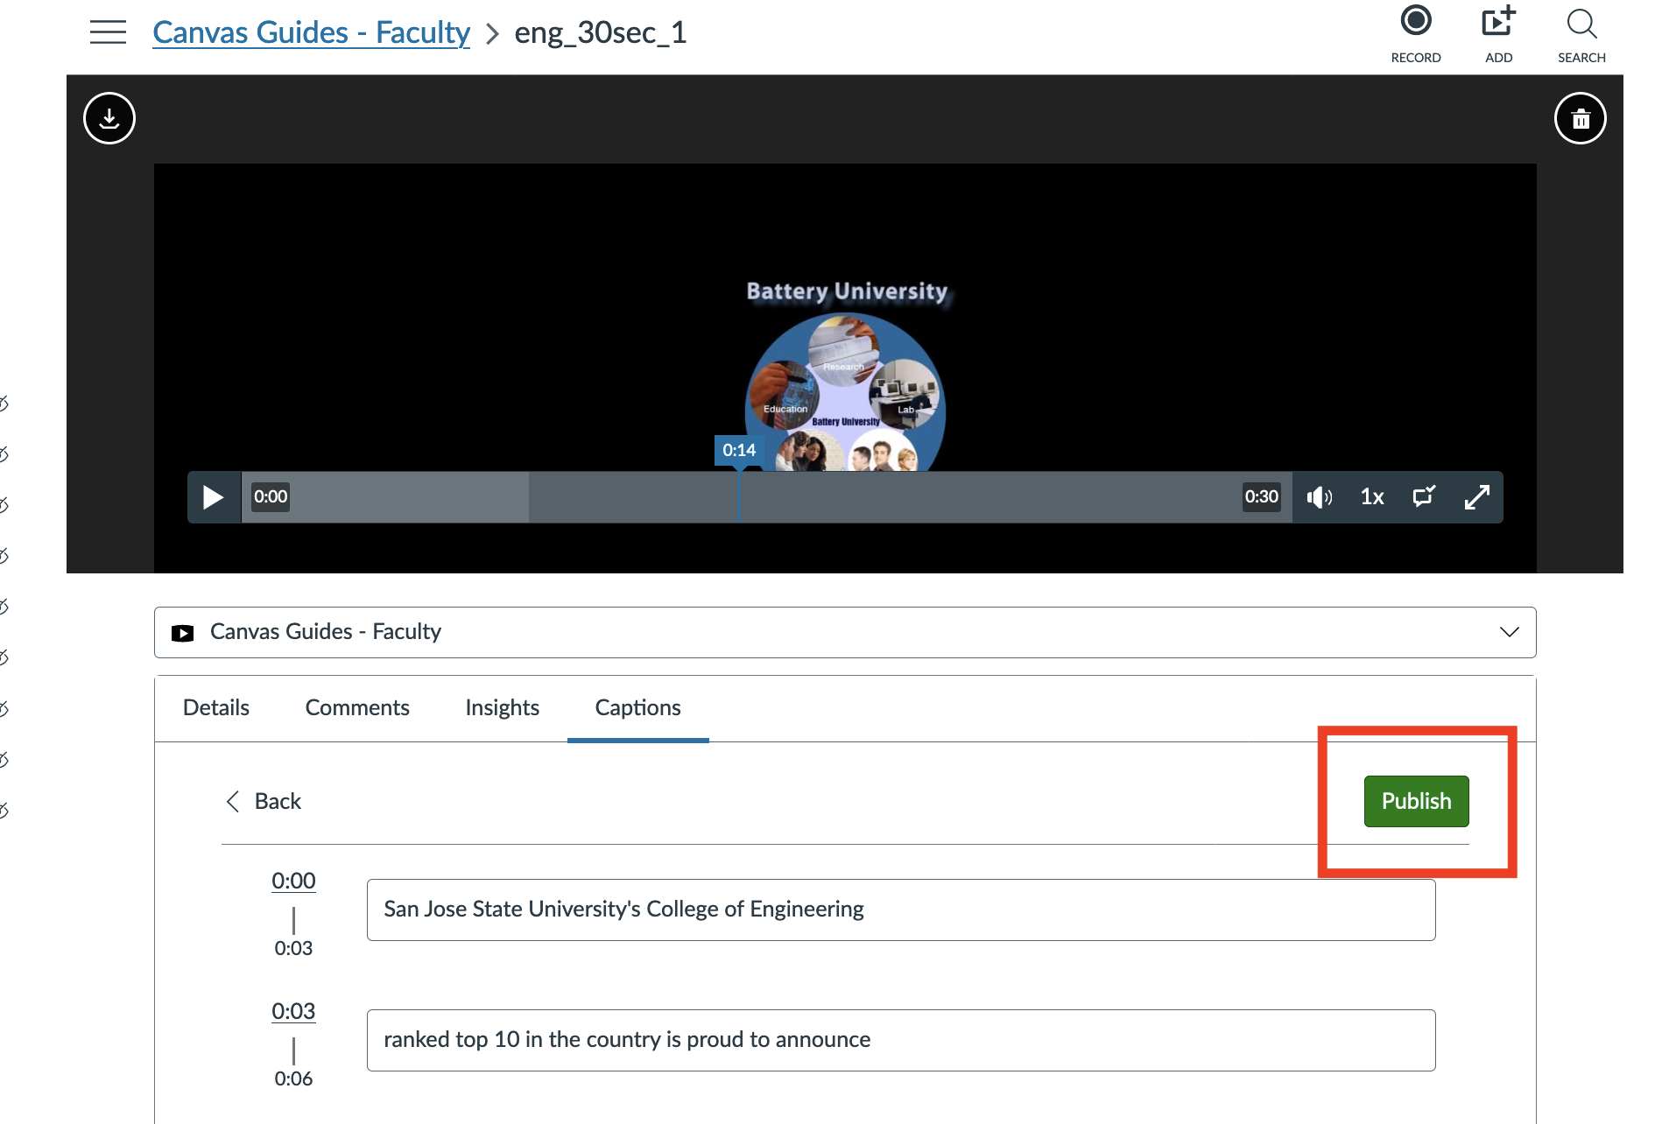
Task: Toggle the captions/pop-out player icon
Action: (x=1424, y=497)
